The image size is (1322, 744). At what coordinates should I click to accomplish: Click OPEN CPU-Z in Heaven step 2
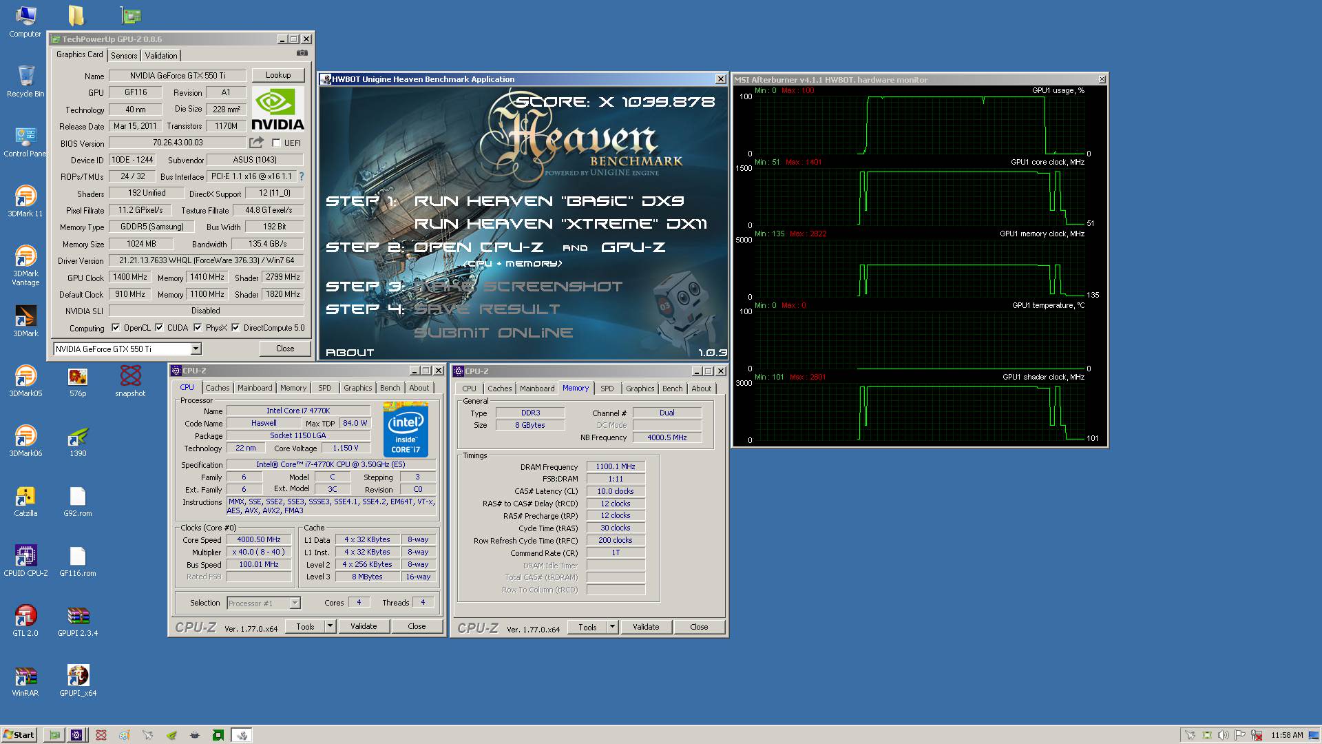coord(478,247)
